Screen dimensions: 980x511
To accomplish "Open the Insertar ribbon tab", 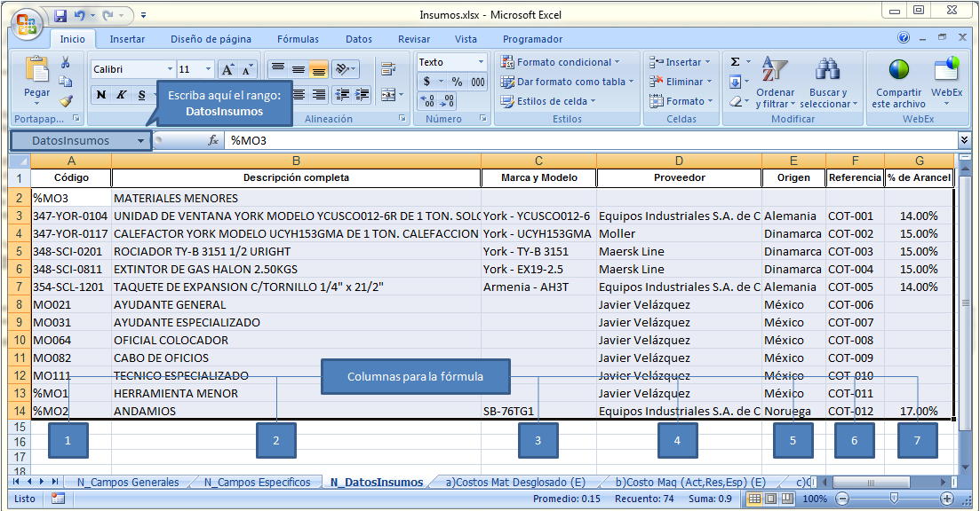I will tap(128, 39).
